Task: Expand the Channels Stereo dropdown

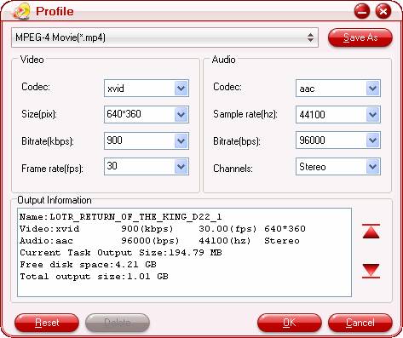Action: (372, 167)
